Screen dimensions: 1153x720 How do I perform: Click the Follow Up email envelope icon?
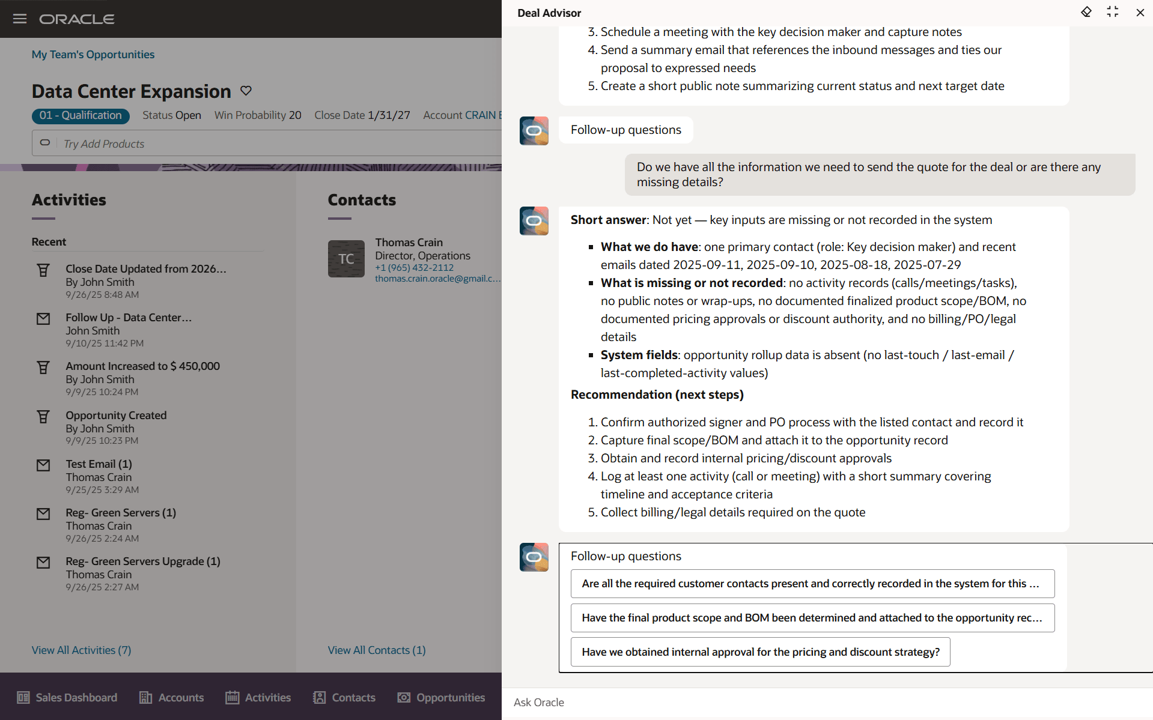pos(43,319)
